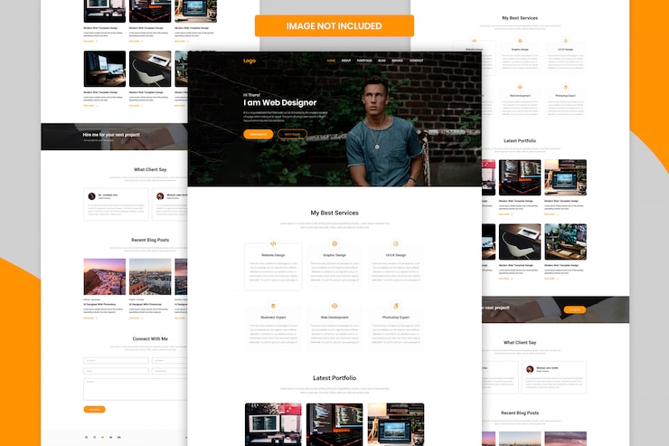Open the white chair portfolio thumbnail on right page
This screenshot has height=446, width=669.
click(x=520, y=242)
